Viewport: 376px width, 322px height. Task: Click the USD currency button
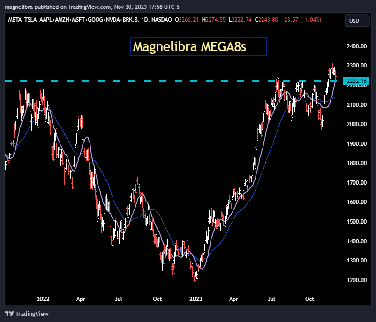click(357, 21)
